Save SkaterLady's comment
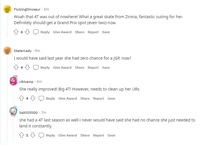Viewport: 206px width, 145px height. pyautogui.click(x=106, y=68)
